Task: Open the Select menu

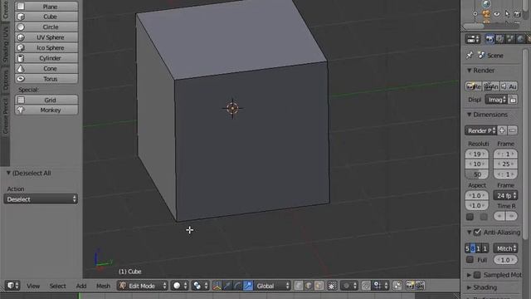Action: [57, 286]
